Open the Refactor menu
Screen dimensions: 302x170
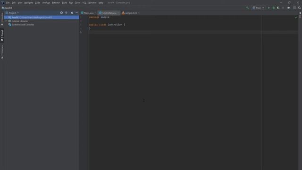56,3
